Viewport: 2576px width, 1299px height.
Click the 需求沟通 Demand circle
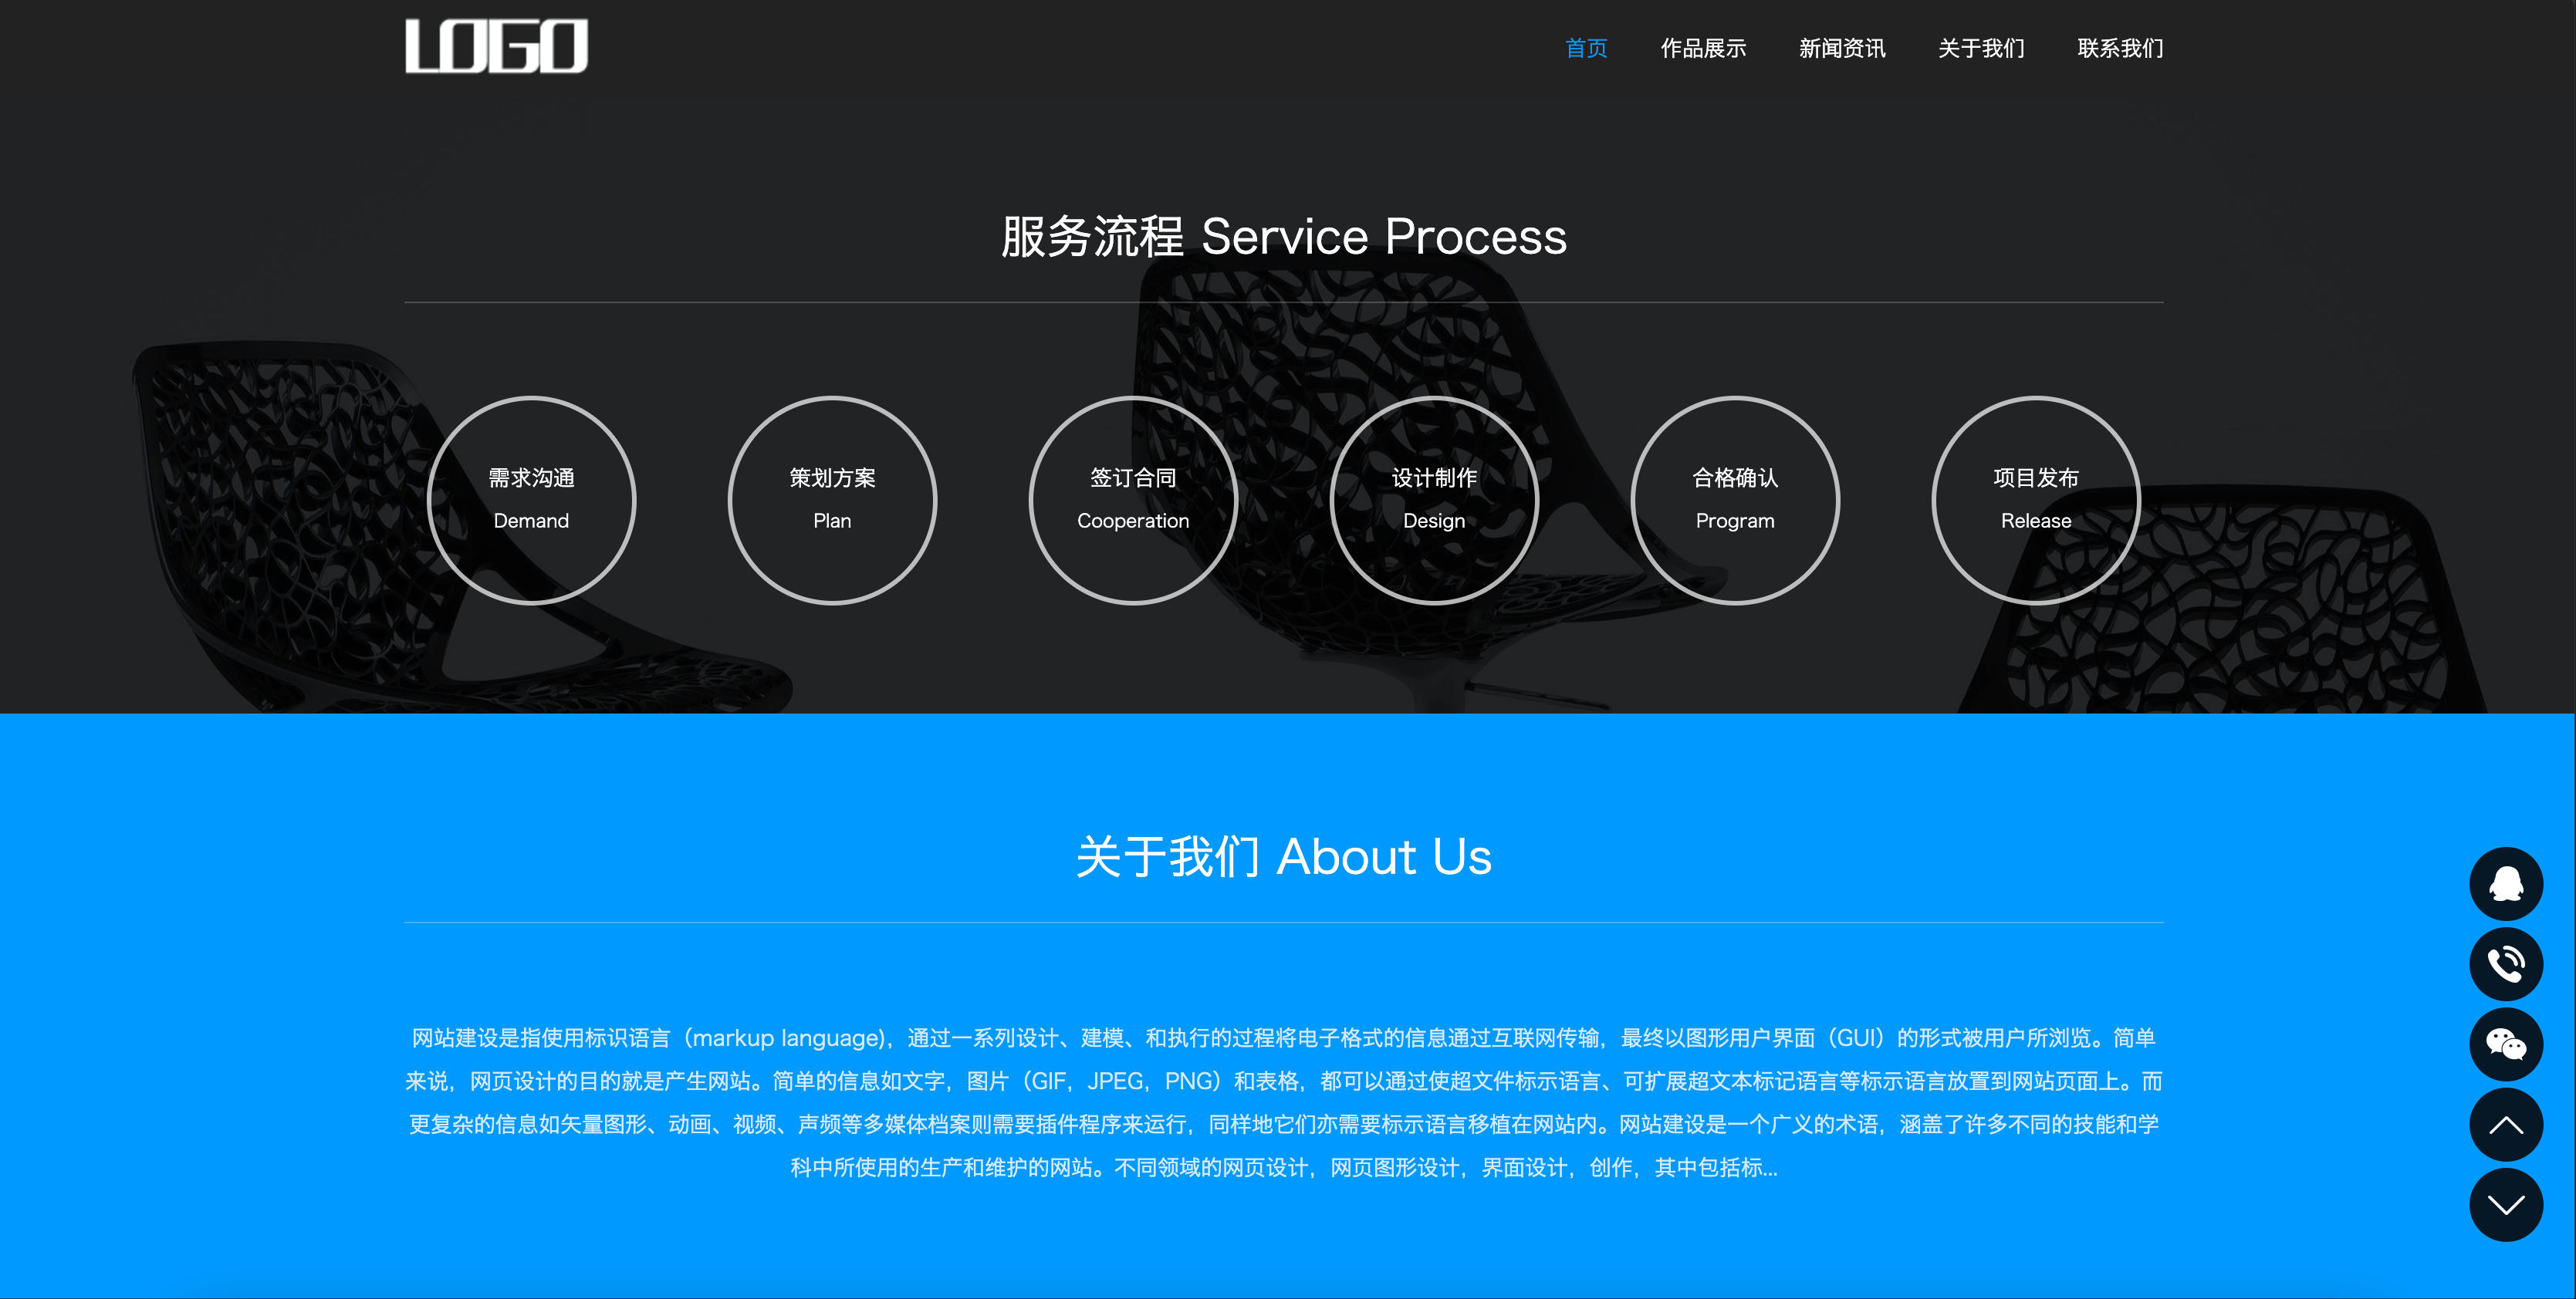click(531, 501)
